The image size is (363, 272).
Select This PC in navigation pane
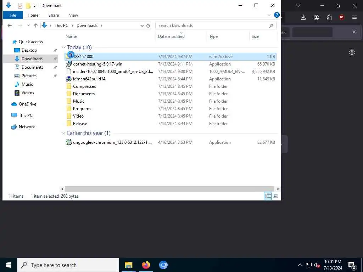coord(26,115)
